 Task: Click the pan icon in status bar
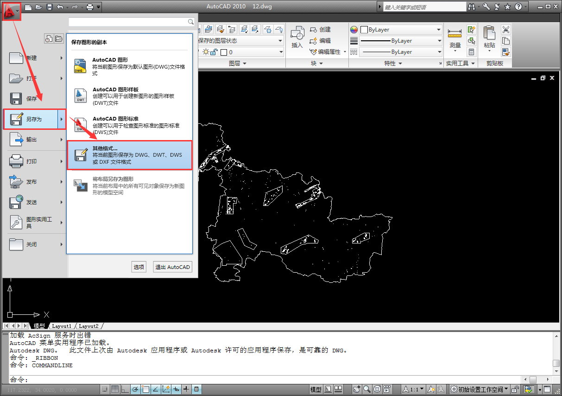356,389
